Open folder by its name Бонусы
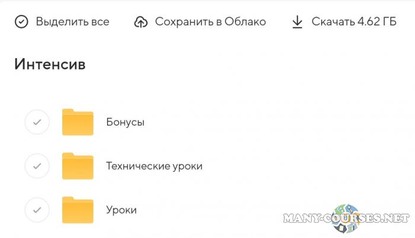Viewport: 415px width, 238px height. 125,122
